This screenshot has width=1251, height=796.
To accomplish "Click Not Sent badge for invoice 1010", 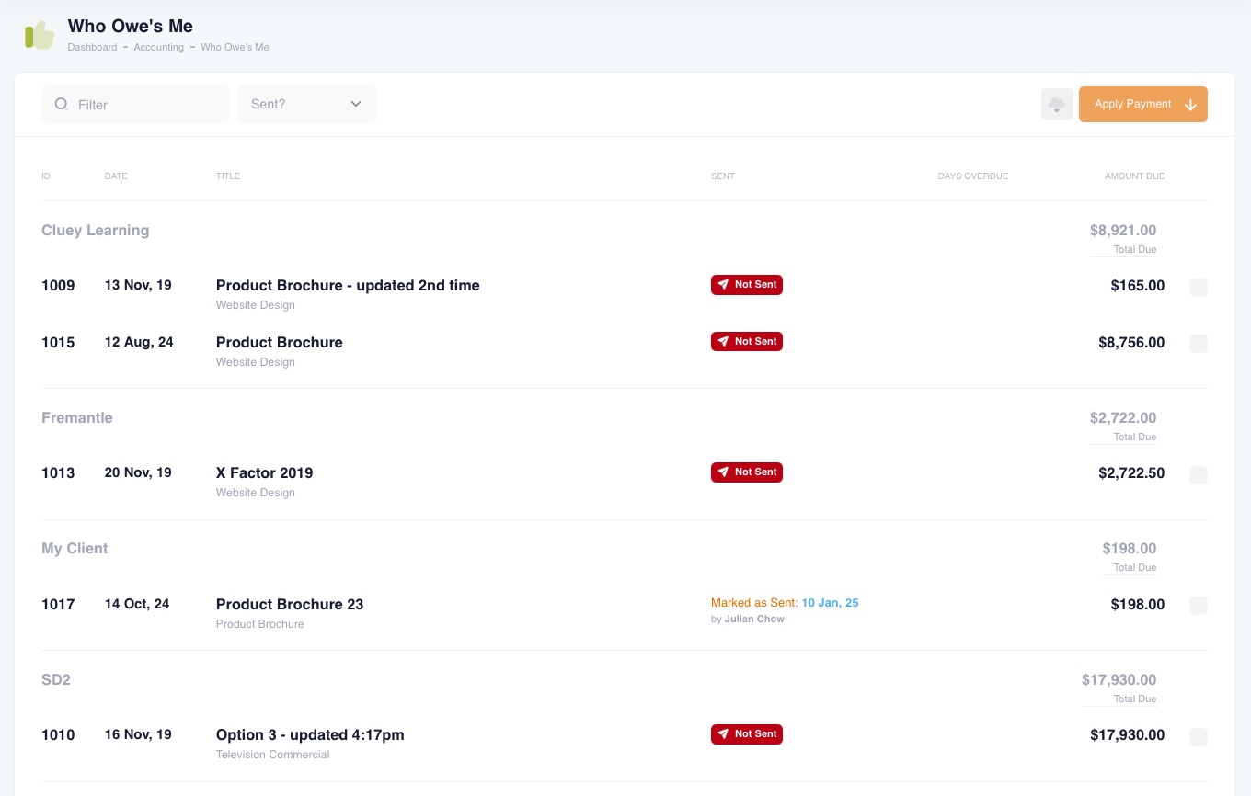I will click(746, 734).
